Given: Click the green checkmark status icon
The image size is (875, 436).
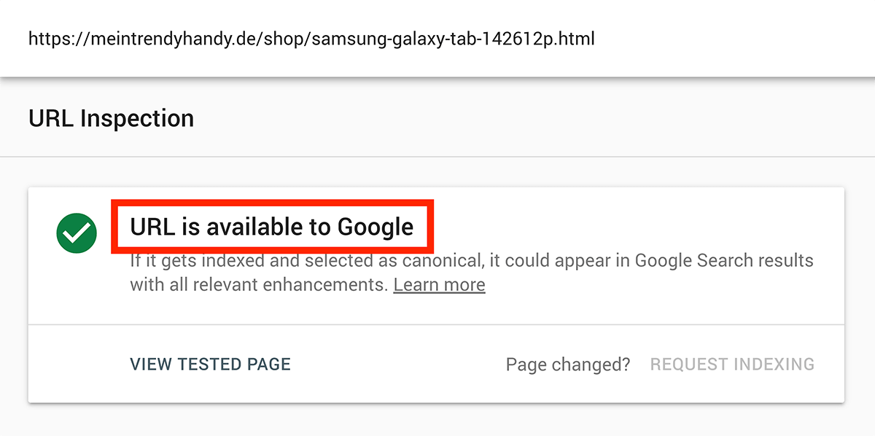Looking at the screenshot, I should click(77, 233).
